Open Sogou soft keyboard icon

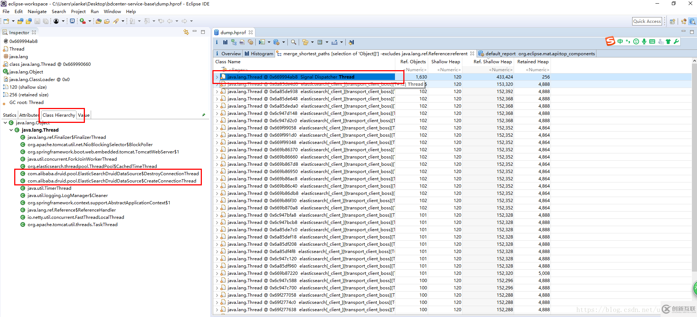coord(652,41)
